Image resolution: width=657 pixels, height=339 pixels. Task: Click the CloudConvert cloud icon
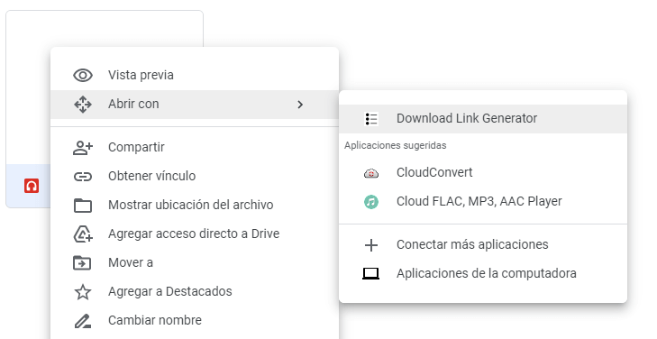click(x=370, y=173)
